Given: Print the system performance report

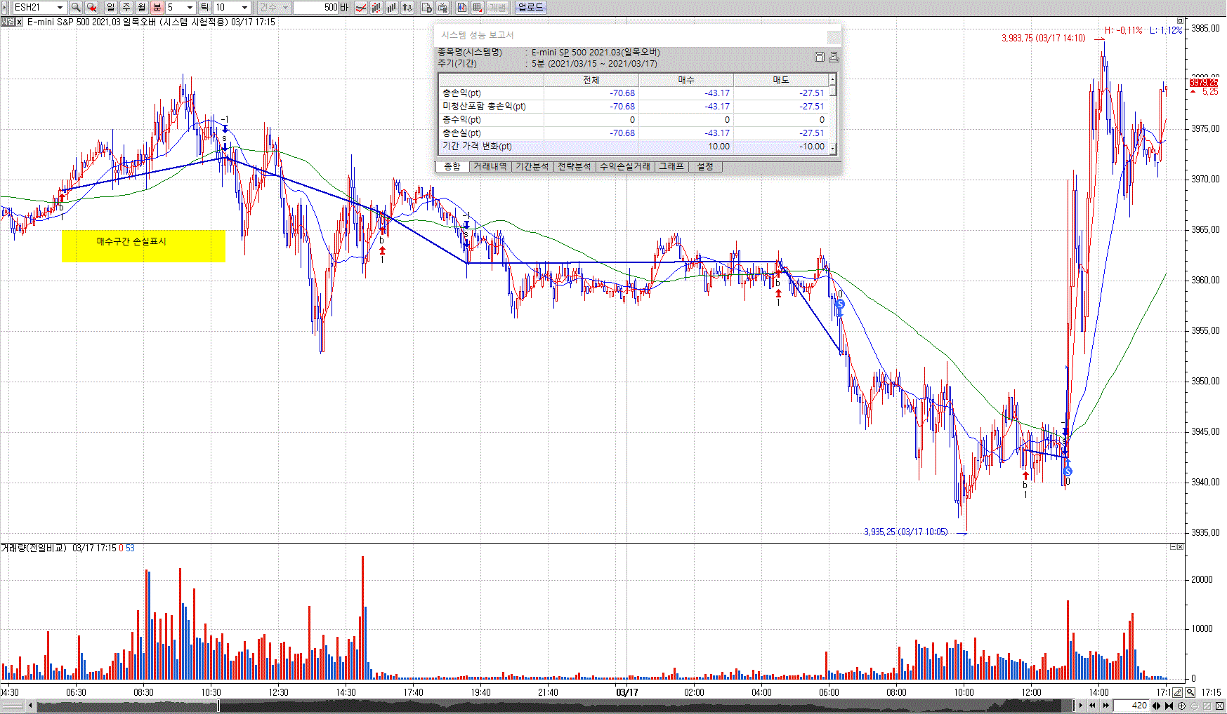Looking at the screenshot, I should [834, 57].
